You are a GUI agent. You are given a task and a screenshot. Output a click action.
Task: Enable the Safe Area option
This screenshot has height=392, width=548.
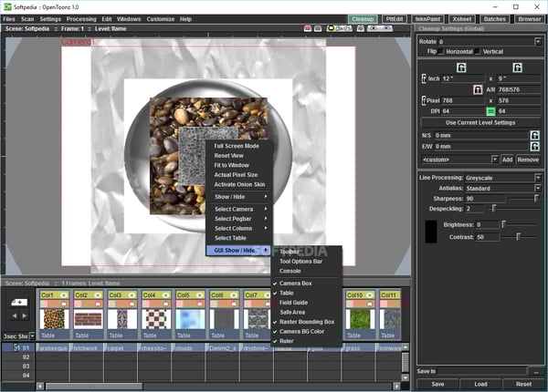point(306,312)
